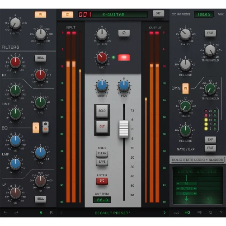The height and width of the screenshot is (226, 226).
Task: Switch to the B preset slot
Action: pyautogui.click(x=51, y=213)
